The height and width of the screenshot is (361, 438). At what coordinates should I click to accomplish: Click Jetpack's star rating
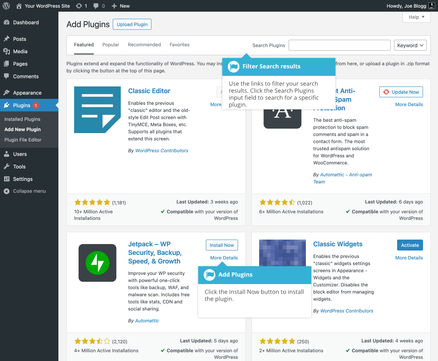coord(92,342)
